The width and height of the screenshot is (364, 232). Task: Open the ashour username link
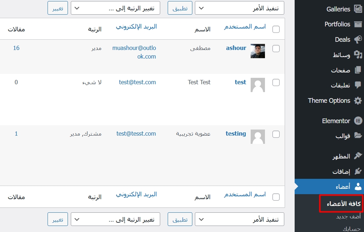point(236,48)
